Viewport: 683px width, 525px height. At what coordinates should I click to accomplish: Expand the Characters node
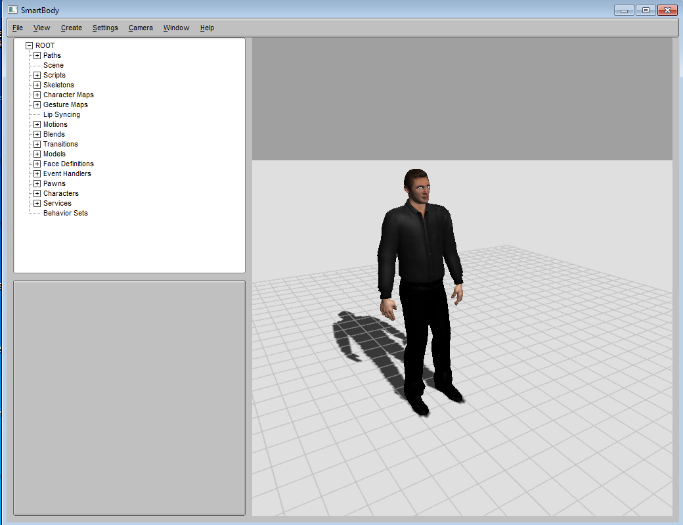pos(37,193)
